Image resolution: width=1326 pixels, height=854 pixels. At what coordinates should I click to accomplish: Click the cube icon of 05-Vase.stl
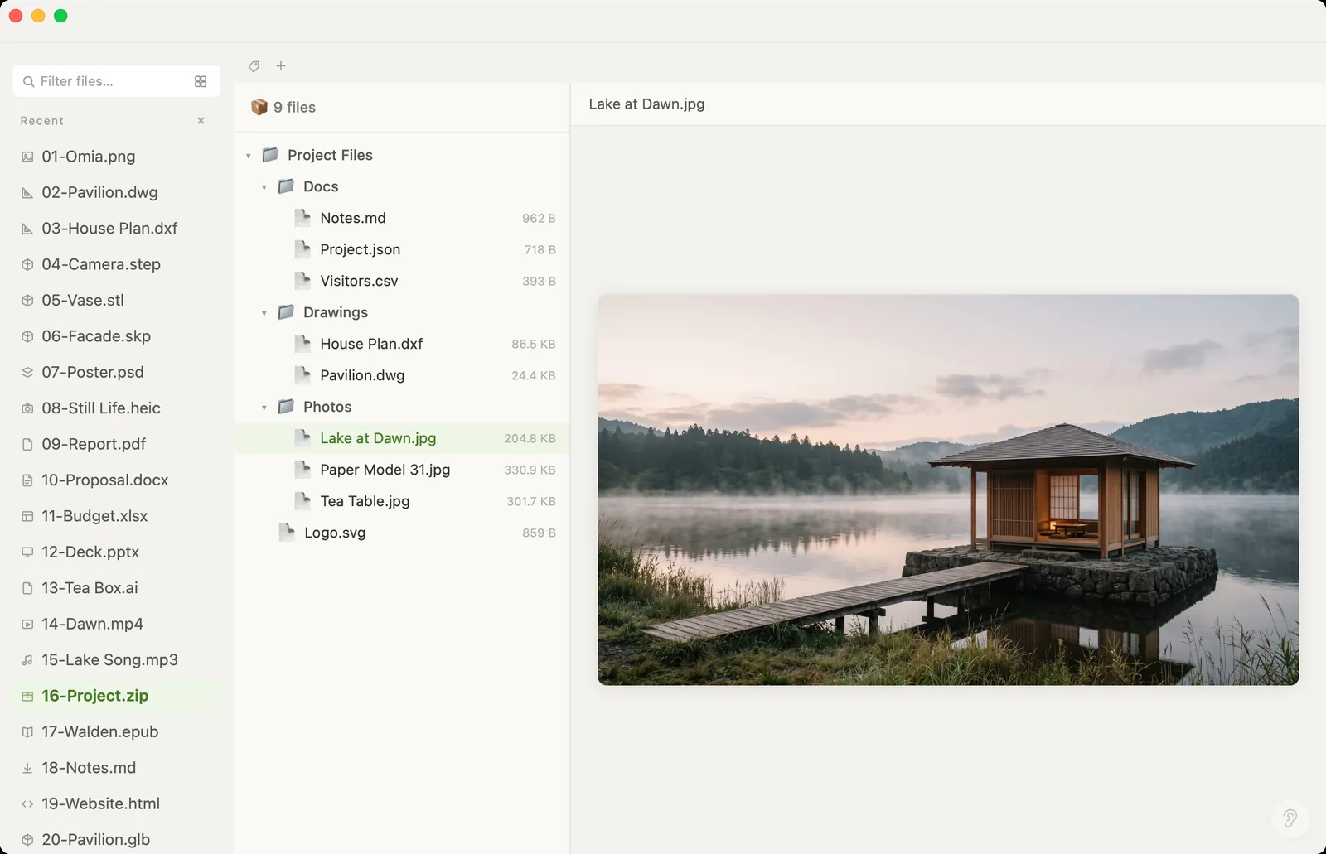(x=27, y=301)
